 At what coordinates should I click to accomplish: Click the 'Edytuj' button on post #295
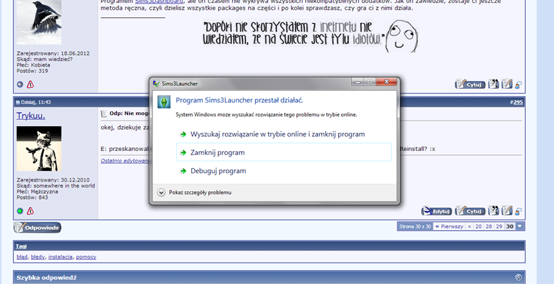coord(437,211)
